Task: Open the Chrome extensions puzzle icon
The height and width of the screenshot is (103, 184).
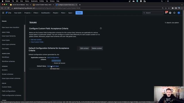Action: pyautogui.click(x=173, y=8)
